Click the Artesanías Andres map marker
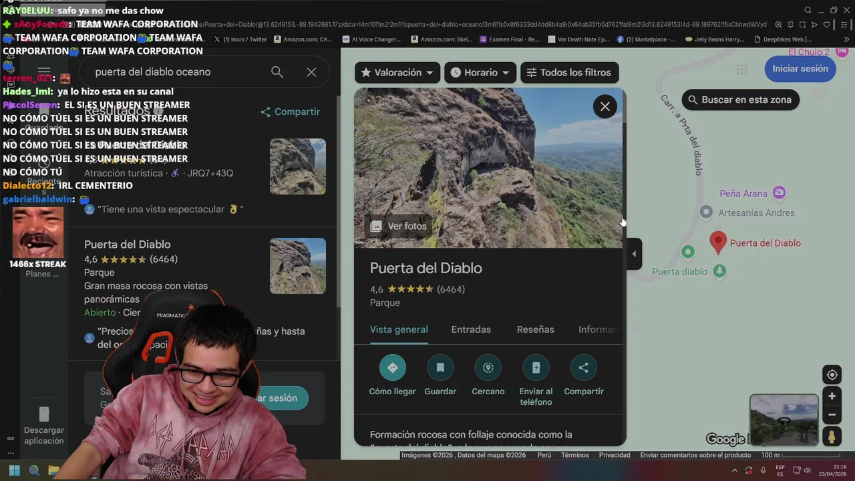855x481 pixels. (x=706, y=212)
